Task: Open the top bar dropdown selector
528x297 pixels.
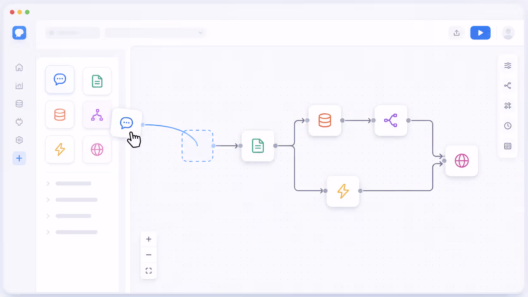Action: click(x=155, y=33)
